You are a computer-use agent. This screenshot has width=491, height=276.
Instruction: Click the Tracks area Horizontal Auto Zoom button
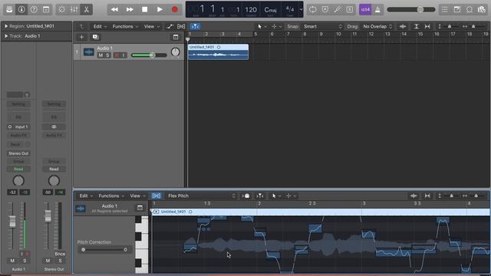coord(427,27)
